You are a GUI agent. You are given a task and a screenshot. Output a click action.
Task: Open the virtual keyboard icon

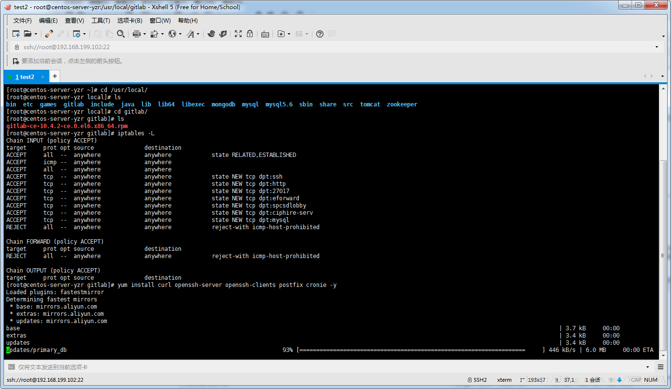point(265,34)
